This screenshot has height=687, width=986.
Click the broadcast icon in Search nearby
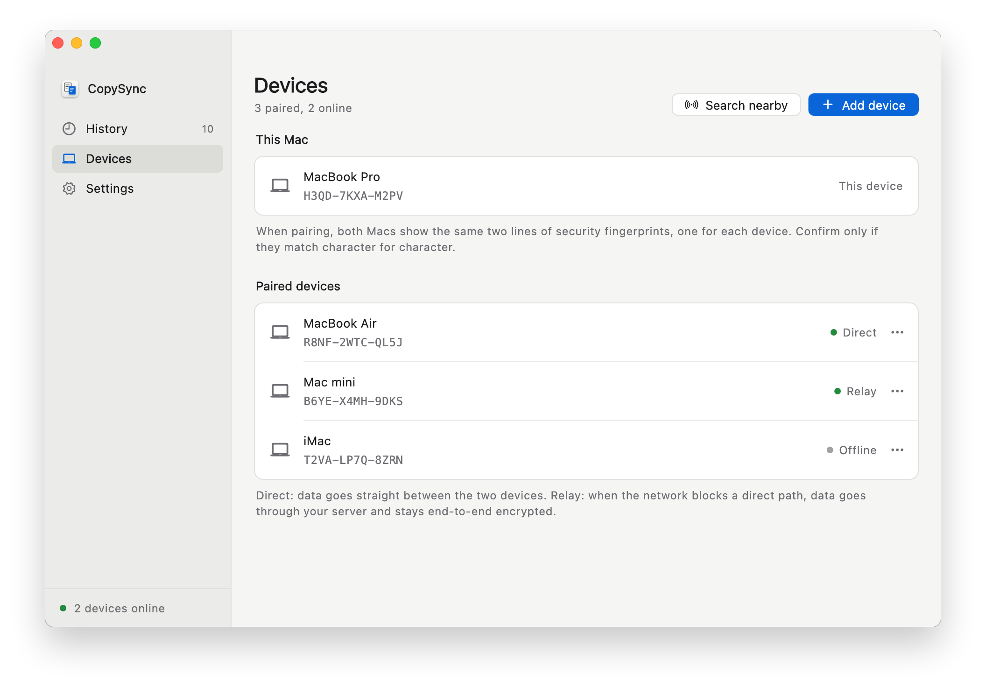691,105
